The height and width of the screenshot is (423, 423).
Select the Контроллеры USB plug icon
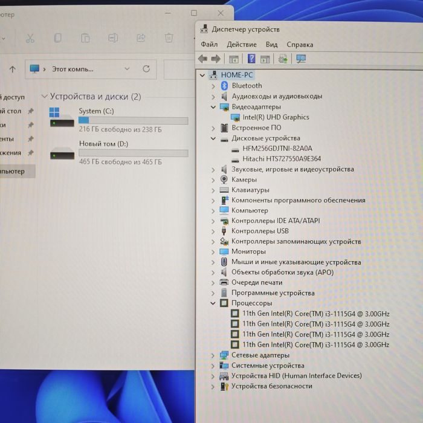(224, 231)
